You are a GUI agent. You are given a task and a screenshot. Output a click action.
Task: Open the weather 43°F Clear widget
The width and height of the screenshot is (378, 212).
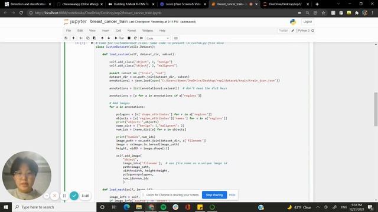pyautogui.click(x=299, y=207)
